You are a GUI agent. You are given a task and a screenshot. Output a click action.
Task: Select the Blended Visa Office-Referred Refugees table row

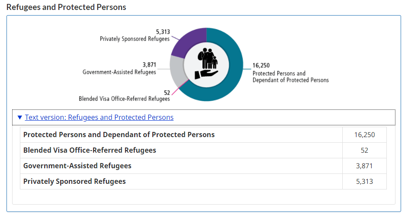click(90, 150)
